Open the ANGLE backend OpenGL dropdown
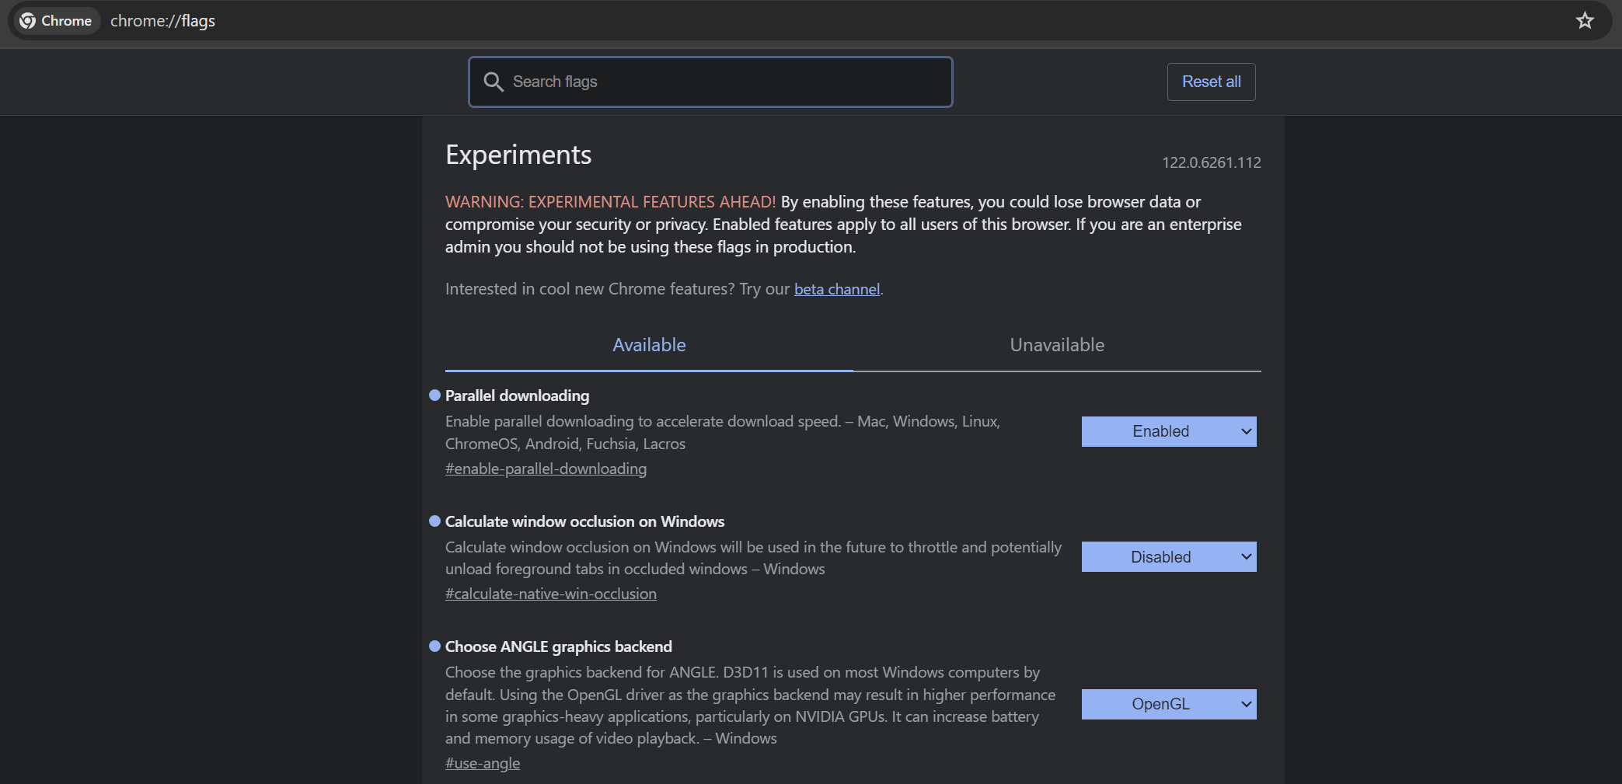 pyautogui.click(x=1169, y=704)
